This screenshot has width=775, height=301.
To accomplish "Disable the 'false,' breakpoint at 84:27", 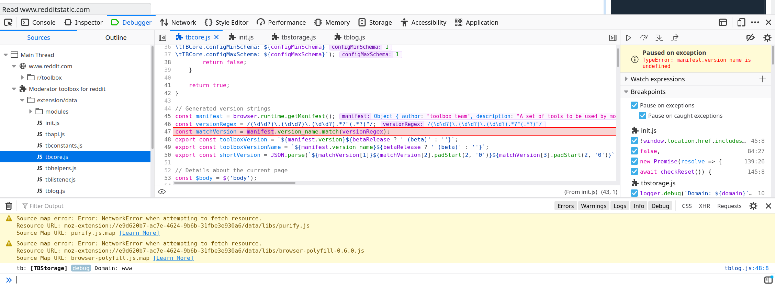I will click(634, 151).
